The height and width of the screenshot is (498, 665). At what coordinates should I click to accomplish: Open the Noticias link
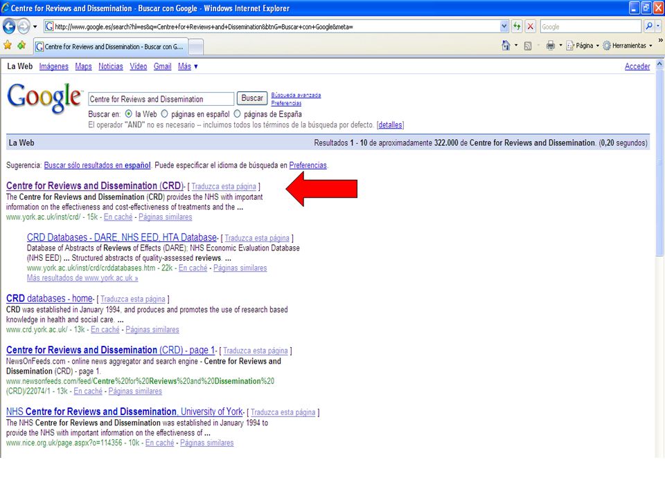(x=111, y=66)
